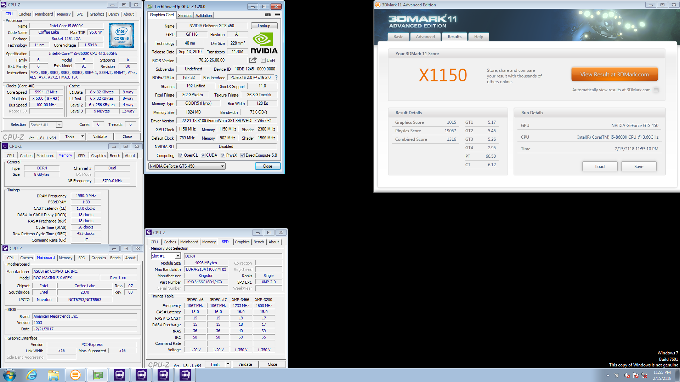The width and height of the screenshot is (680, 382).
Task: Switch to the Sensors tab in GPU-Z
Action: tap(185, 16)
